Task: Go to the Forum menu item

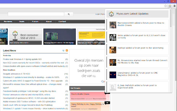Action: point(35,22)
